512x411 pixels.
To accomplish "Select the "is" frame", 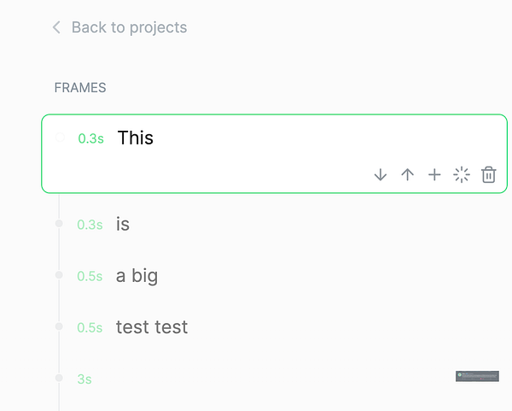I will (123, 224).
